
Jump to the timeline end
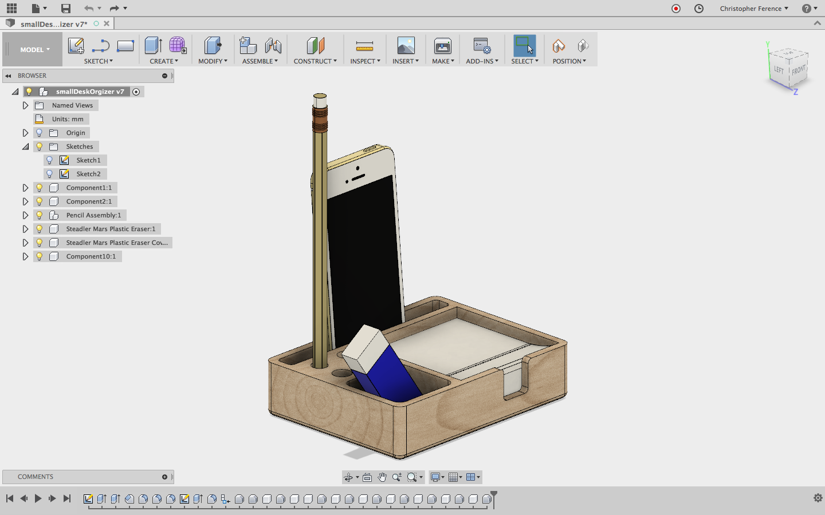pos(67,498)
